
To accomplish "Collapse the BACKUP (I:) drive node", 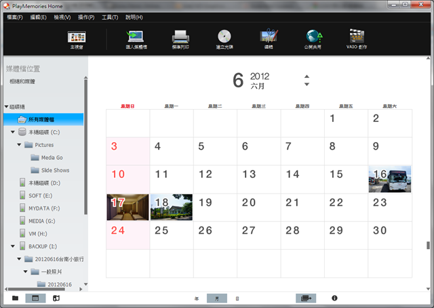I will [x=13, y=246].
